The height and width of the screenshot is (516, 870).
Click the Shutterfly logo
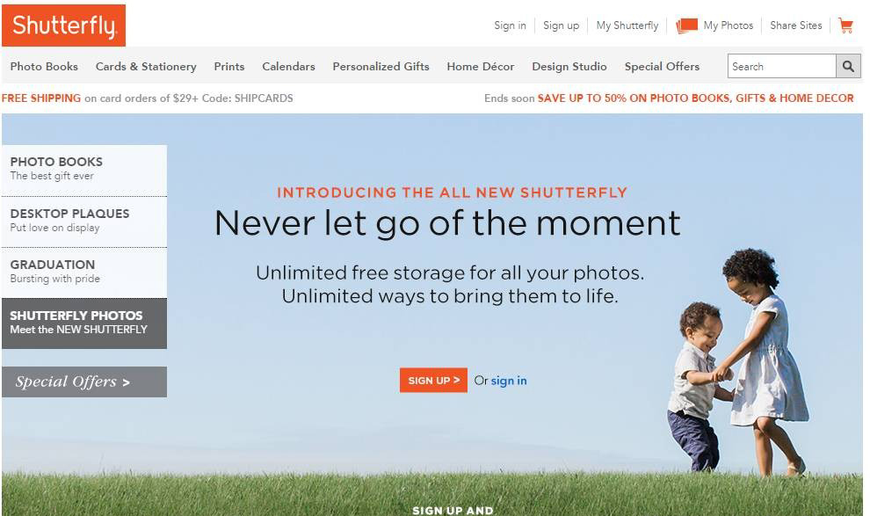pyautogui.click(x=64, y=25)
